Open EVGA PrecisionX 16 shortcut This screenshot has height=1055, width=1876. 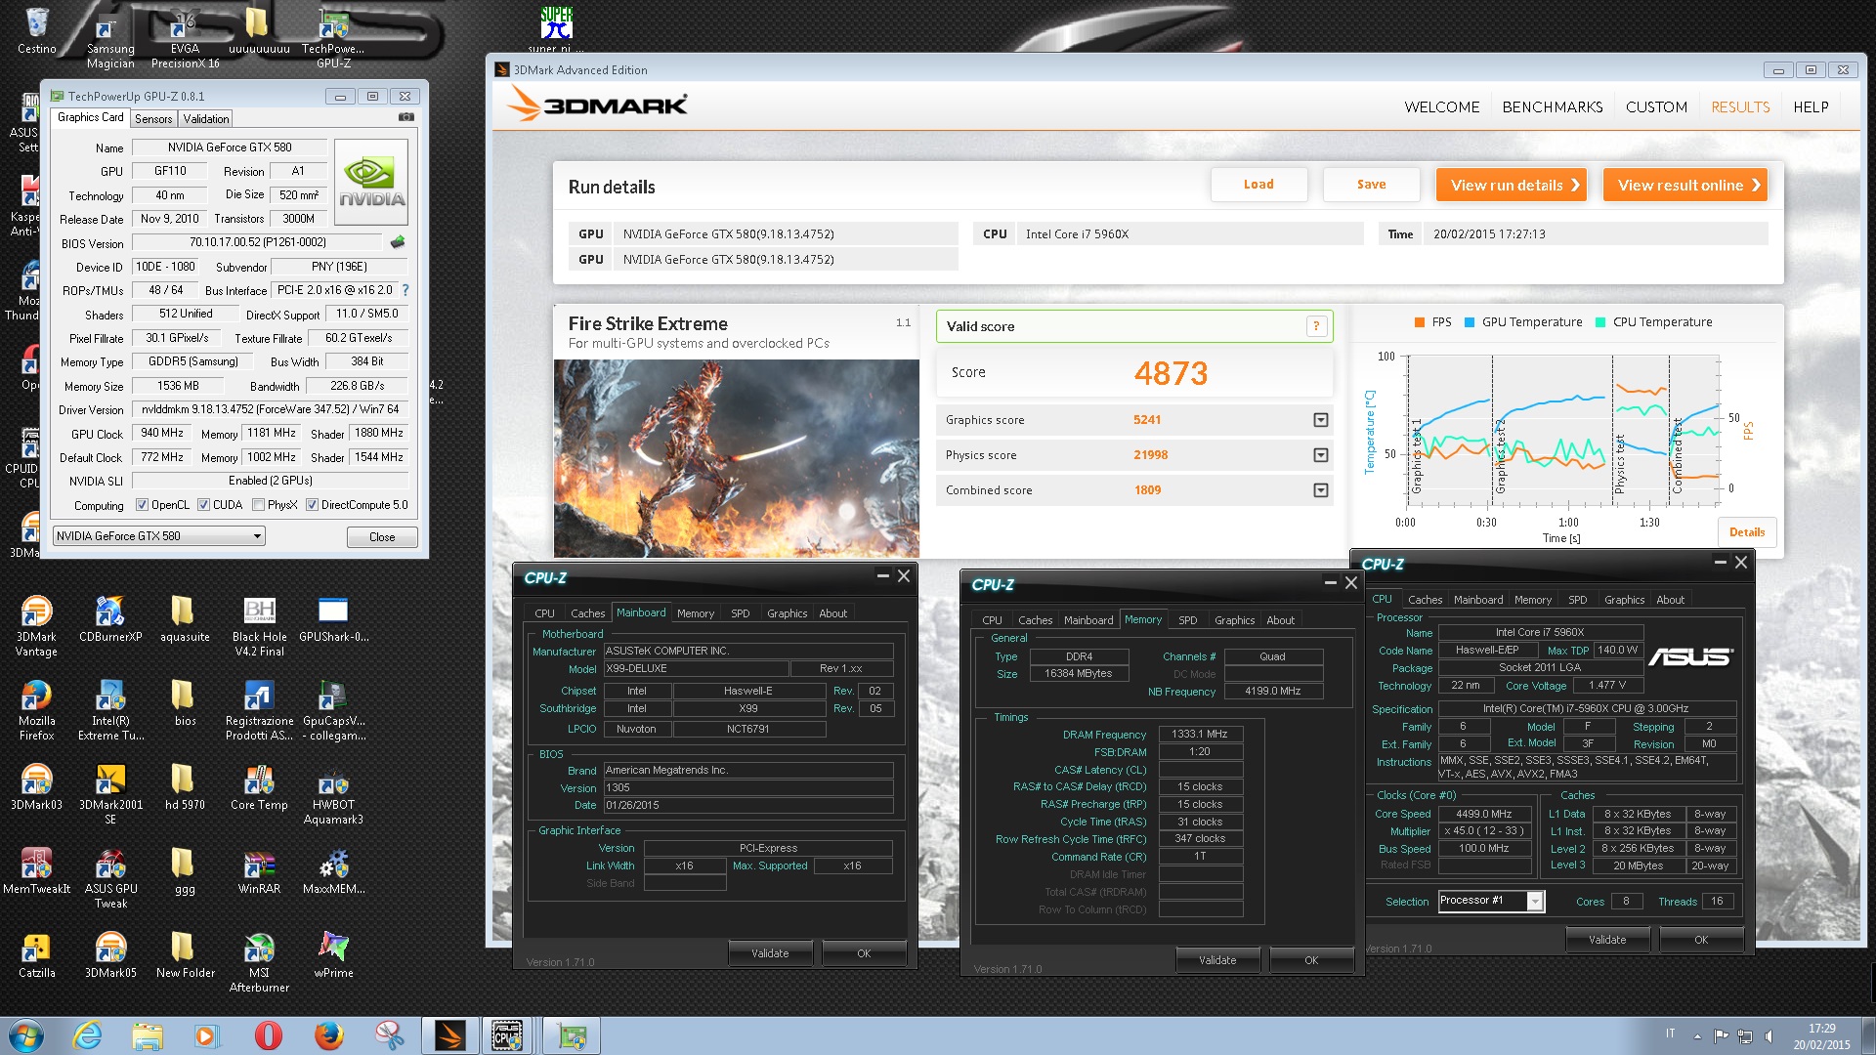[185, 39]
